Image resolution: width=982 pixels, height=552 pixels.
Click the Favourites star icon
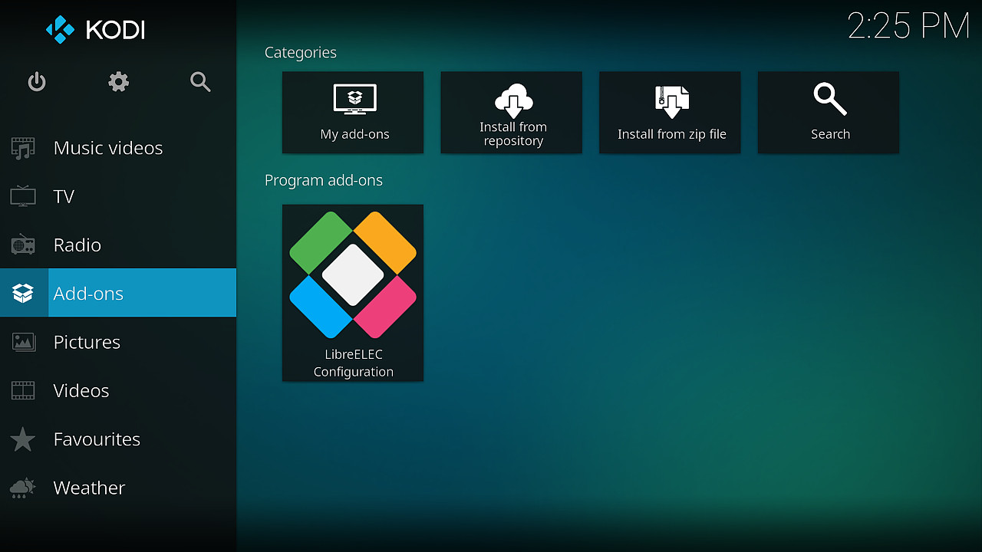point(23,439)
